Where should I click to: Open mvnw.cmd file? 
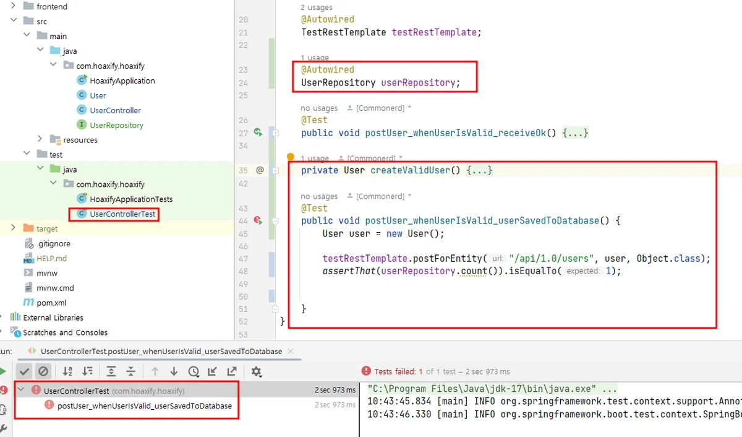click(x=55, y=288)
